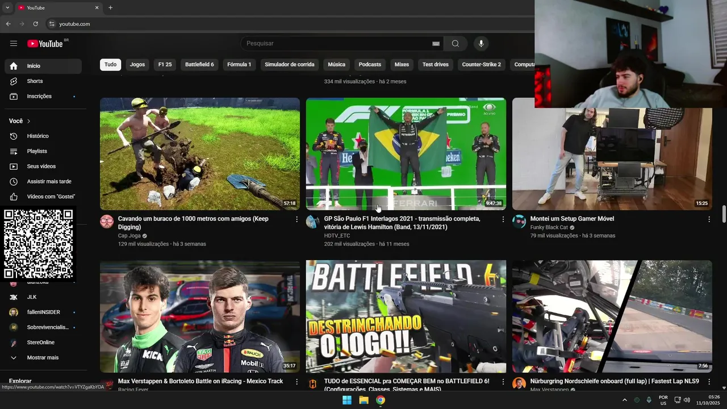The height and width of the screenshot is (409, 727).
Task: Play the Battlefield Destrinchando o Jogo thumbnail
Action: pos(406,316)
